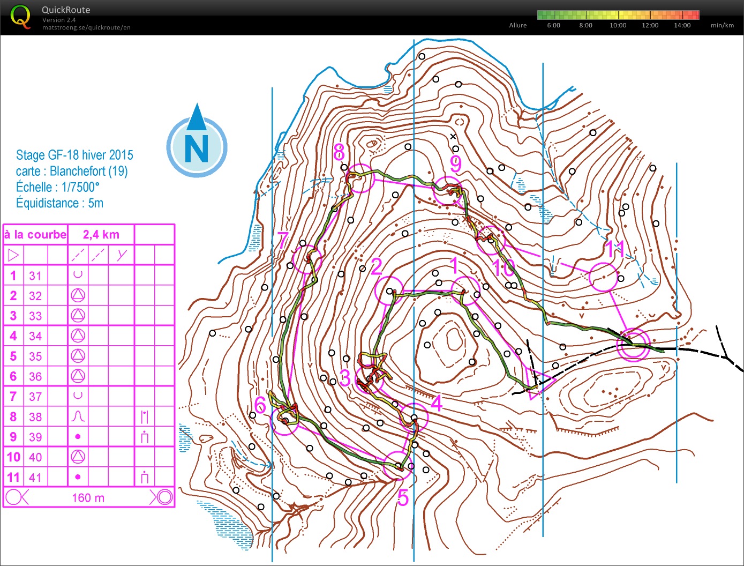744x566 pixels.
Task: Click the 8:00 pace scale value
Action: [x=586, y=25]
